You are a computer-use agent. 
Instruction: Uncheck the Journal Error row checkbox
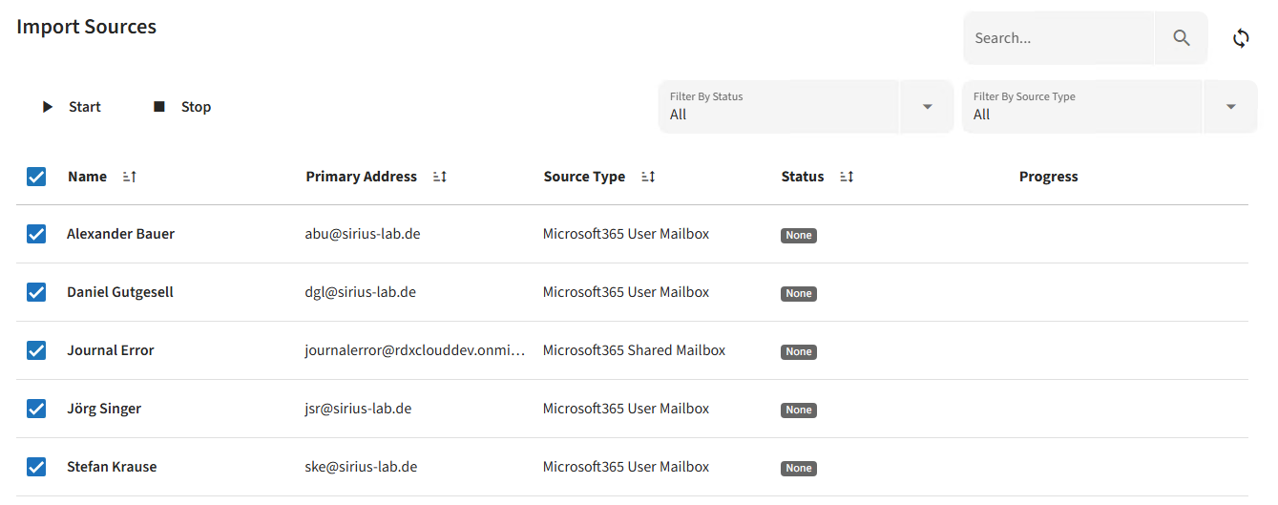click(x=36, y=350)
